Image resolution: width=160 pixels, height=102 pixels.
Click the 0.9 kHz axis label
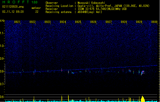(2, 59)
